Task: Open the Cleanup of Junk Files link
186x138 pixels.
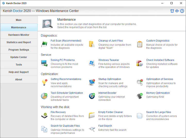Action: (x=111, y=40)
